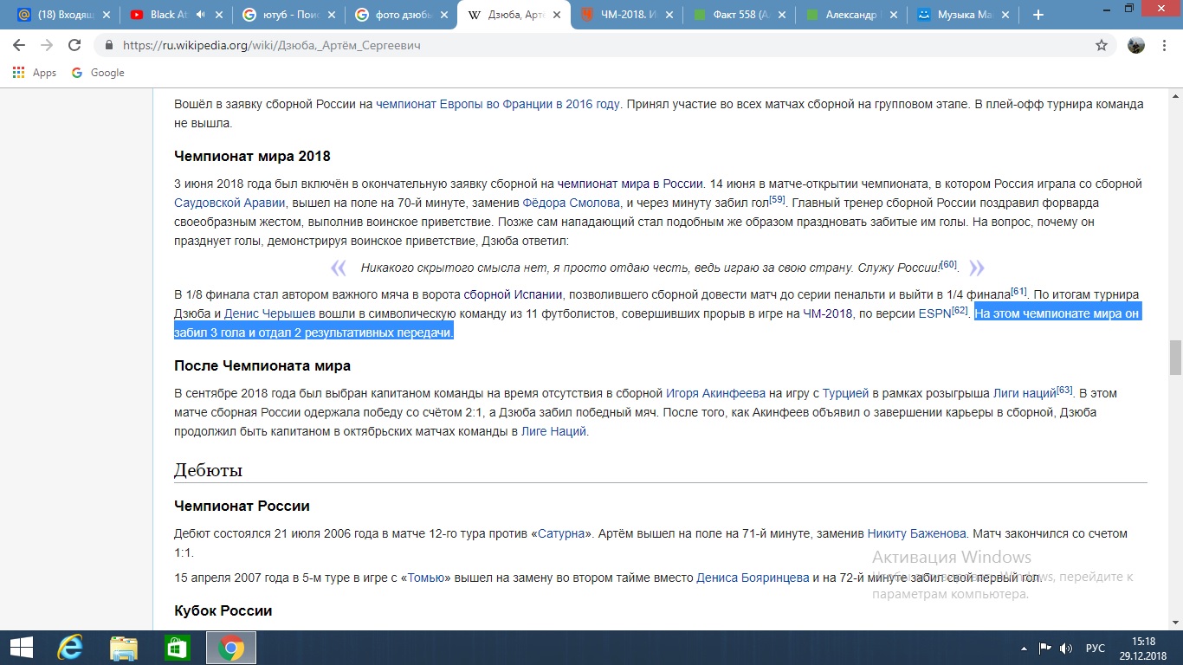Screen dimensions: 1183x665
Task: Open link Турцией
Action: pos(846,393)
